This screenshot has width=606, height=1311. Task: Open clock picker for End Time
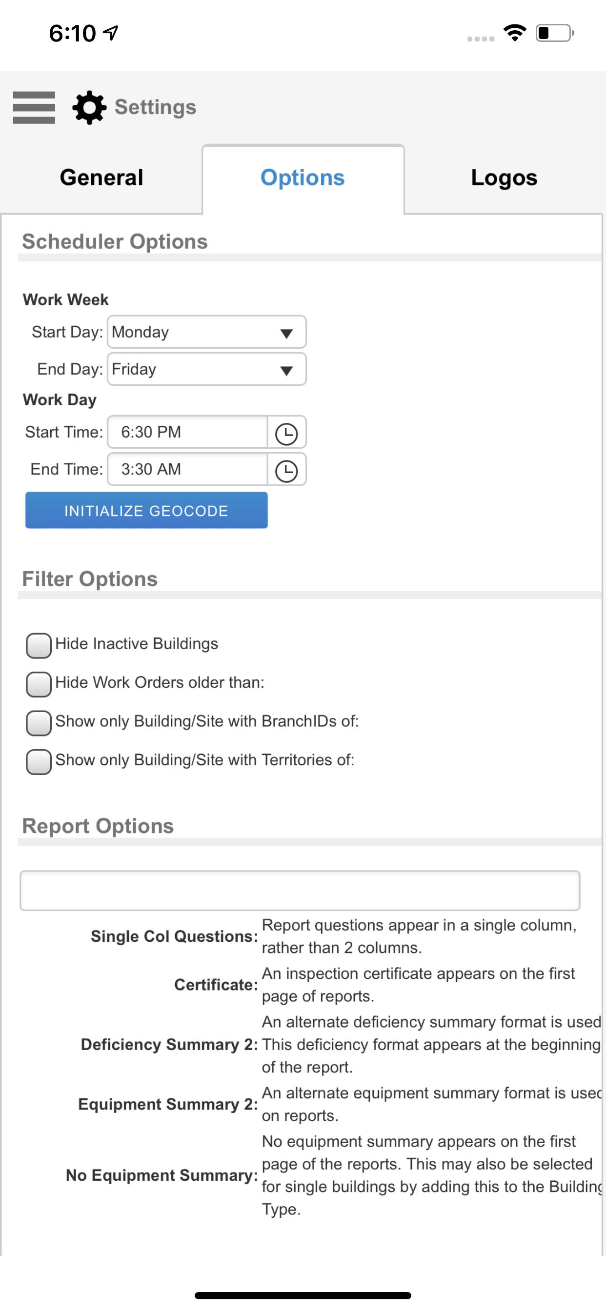pyautogui.click(x=286, y=470)
